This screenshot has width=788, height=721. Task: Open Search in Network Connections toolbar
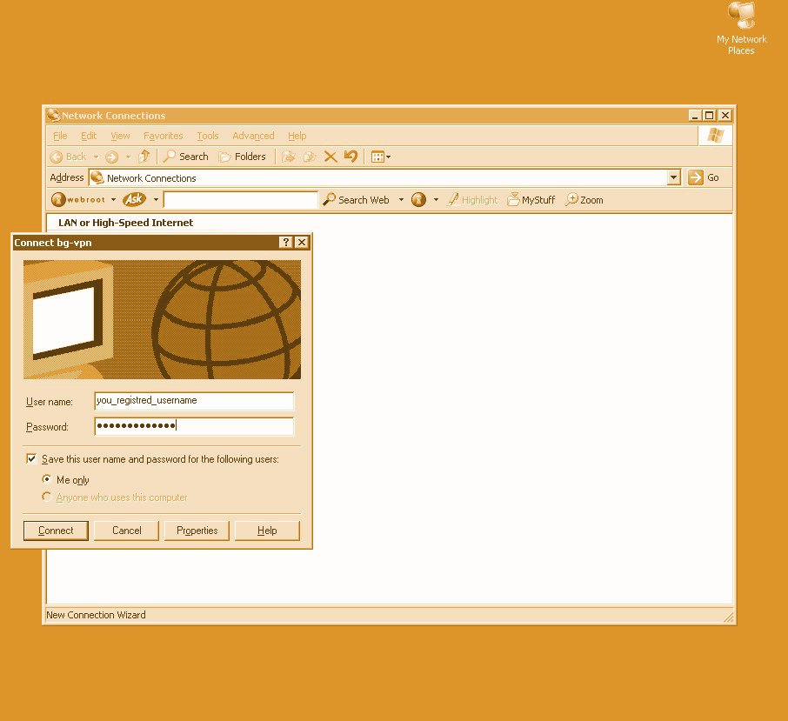click(186, 157)
